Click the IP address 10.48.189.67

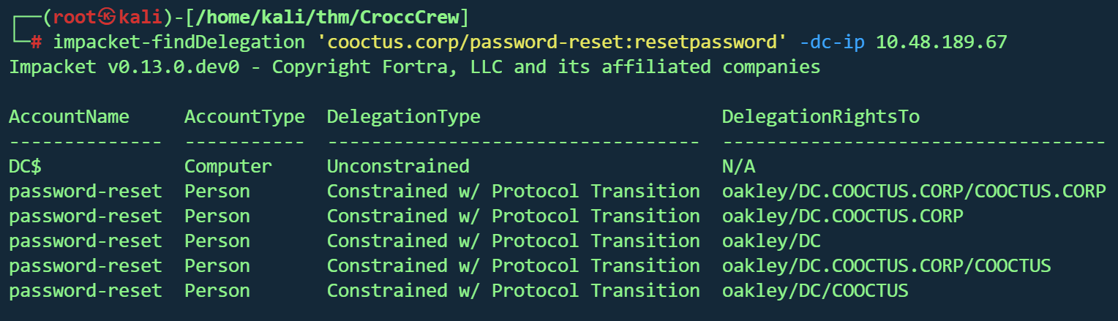[942, 42]
